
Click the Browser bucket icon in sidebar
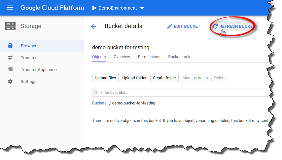point(10,46)
